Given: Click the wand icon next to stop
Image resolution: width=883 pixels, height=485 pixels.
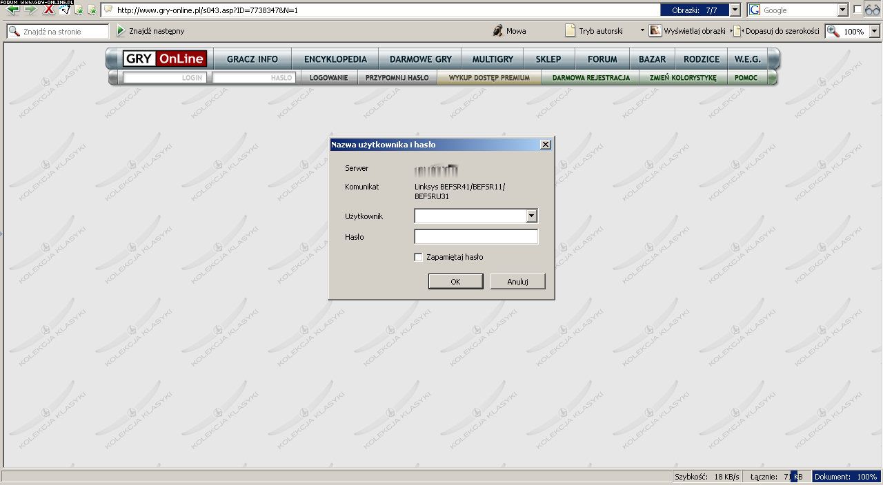Looking at the screenshot, I should (x=65, y=10).
